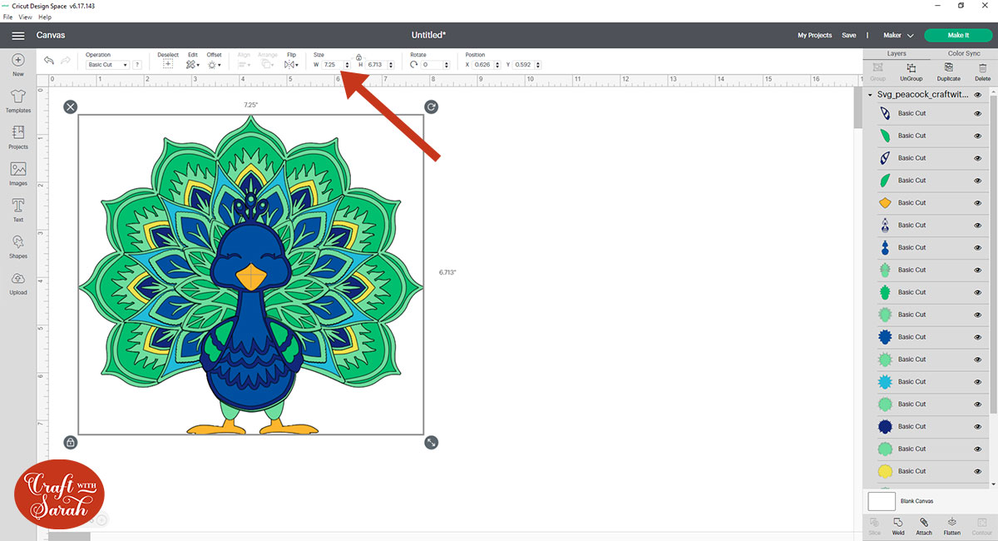Select the Text tool
998x541 pixels.
[17, 208]
